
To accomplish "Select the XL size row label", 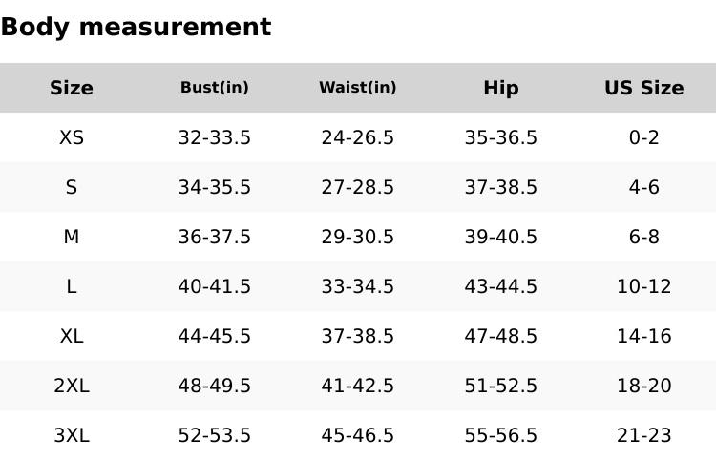I will [x=72, y=336].
